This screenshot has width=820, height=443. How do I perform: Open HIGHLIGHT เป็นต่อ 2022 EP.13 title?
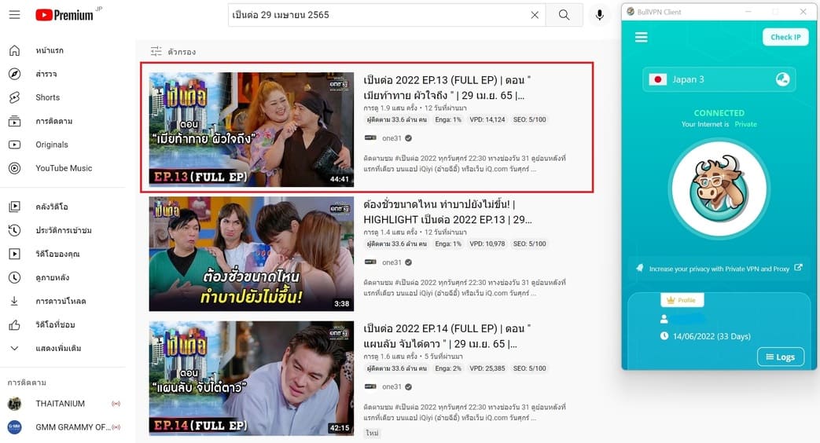(x=447, y=212)
